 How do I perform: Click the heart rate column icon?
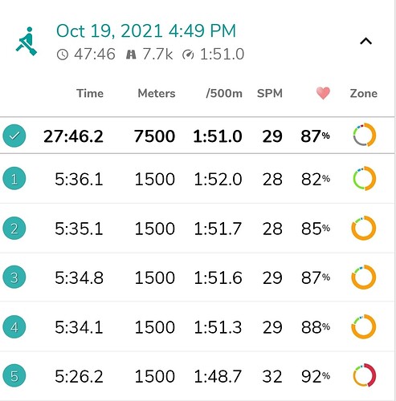[x=323, y=93]
